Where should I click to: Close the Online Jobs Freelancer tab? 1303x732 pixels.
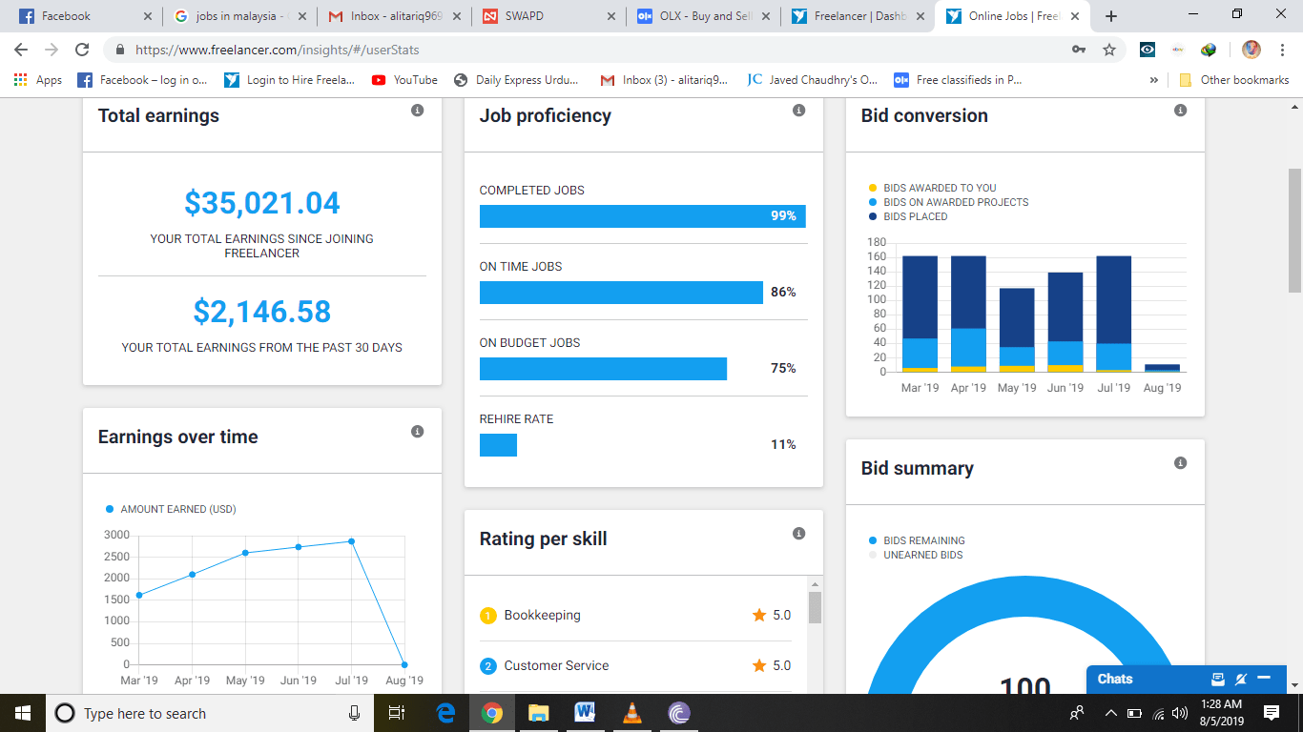pyautogui.click(x=1075, y=16)
